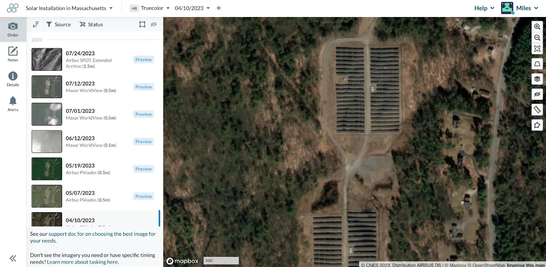Click the 07/01/2023 date text
The height and width of the screenshot is (267, 546).
80,111
